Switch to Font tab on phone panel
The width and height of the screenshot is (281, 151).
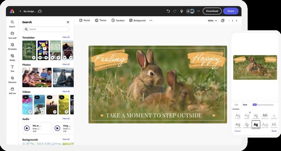(245, 105)
